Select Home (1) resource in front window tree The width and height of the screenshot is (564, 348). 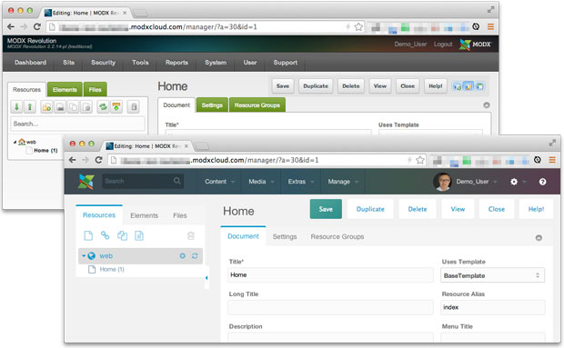(112, 269)
